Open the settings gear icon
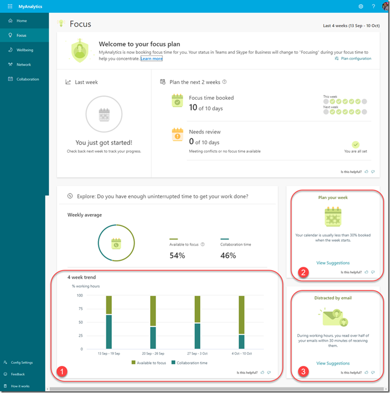Viewport: 390px width, 393px height. [x=361, y=6]
